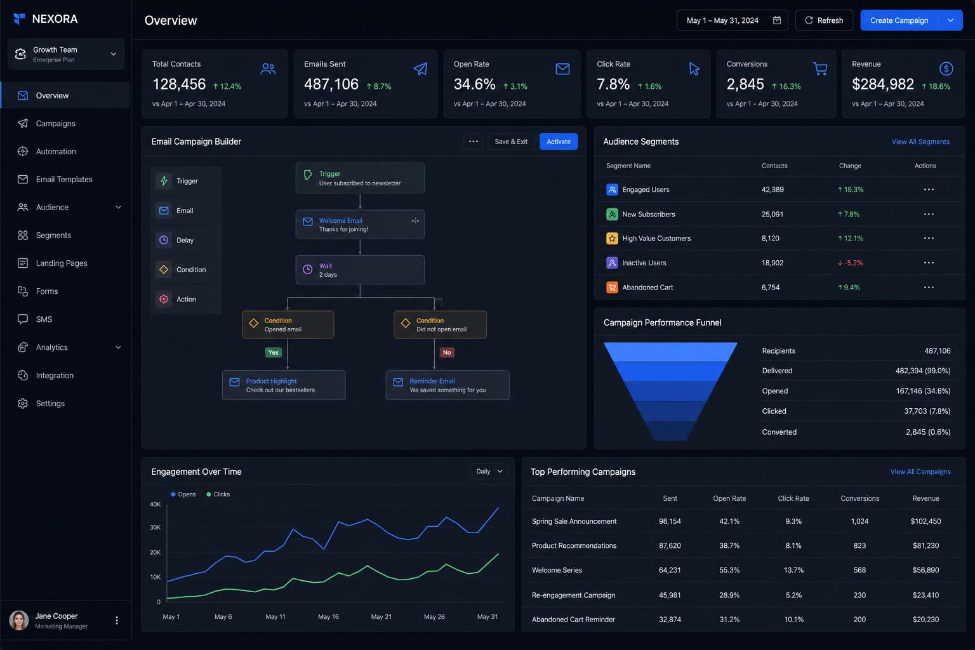Select the Product Highlight email node
The image size is (975, 650).
[284, 385]
